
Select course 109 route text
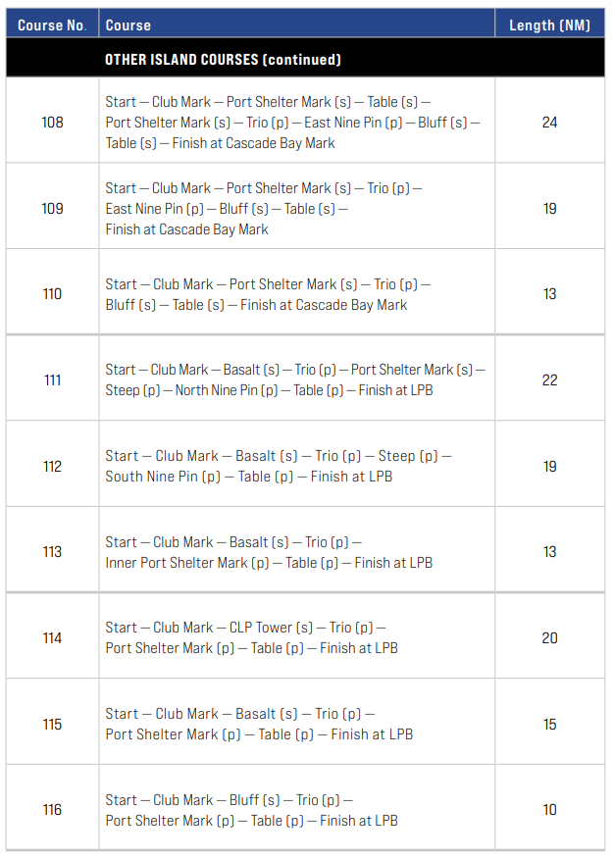click(264, 208)
